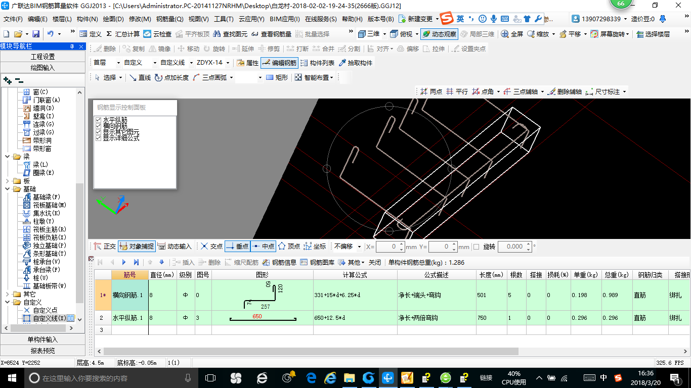
Task: Click 工程设置 navigation button
Action: (x=43, y=57)
